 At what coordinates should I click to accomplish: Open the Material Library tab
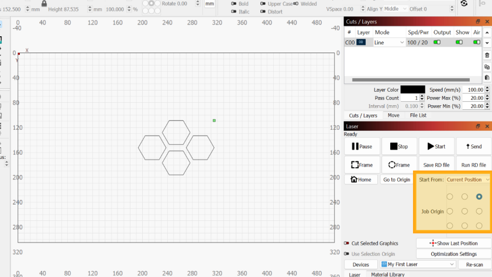[x=387, y=274]
